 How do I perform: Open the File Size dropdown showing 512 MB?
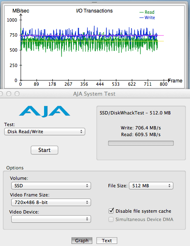click(x=151, y=186)
